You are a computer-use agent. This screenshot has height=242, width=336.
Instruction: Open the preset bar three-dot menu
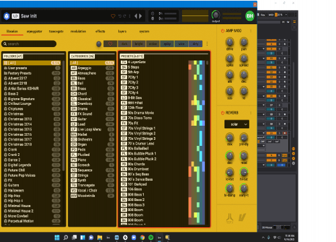[x=130, y=16]
